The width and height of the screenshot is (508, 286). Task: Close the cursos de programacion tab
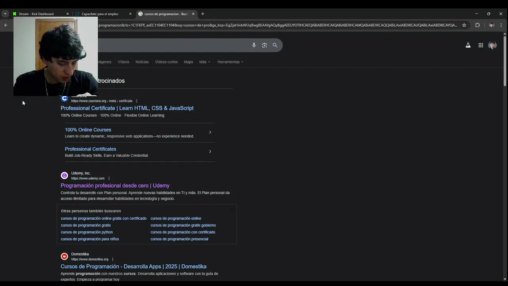pyautogui.click(x=193, y=14)
